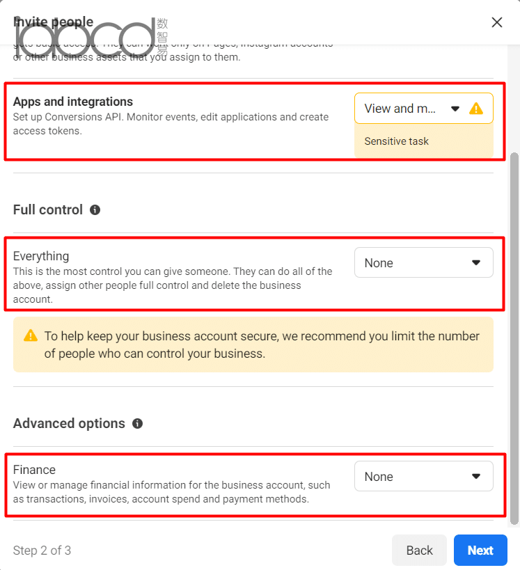This screenshot has width=520, height=570.
Task: Click the Step 2 of 3 indicator
Action: [42, 551]
